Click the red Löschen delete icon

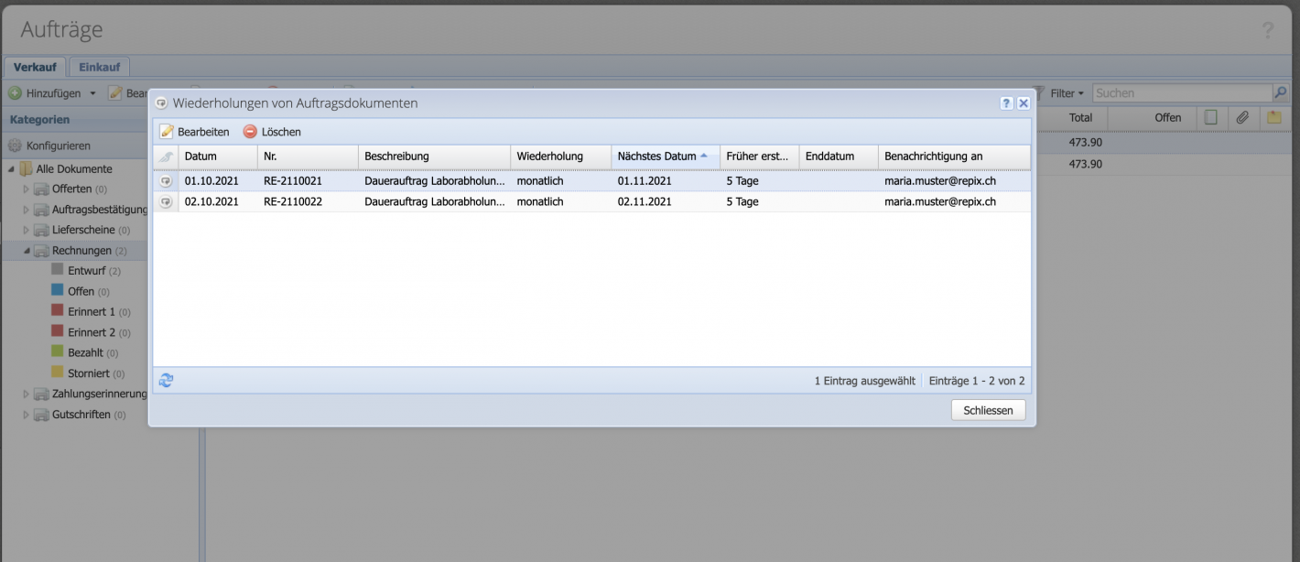pyautogui.click(x=249, y=131)
